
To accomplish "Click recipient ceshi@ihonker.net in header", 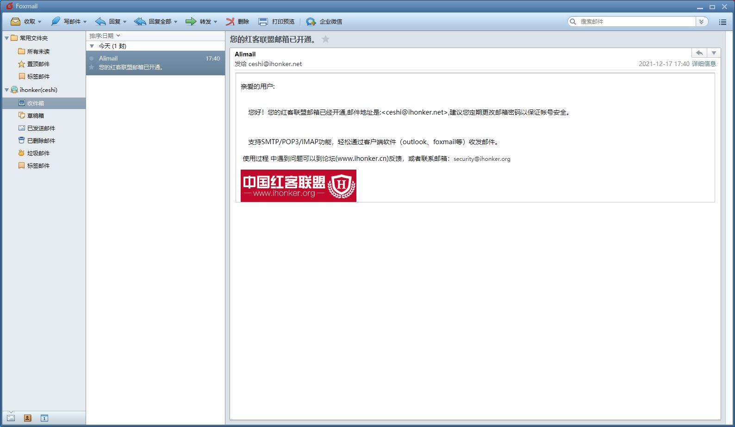I will 275,64.
